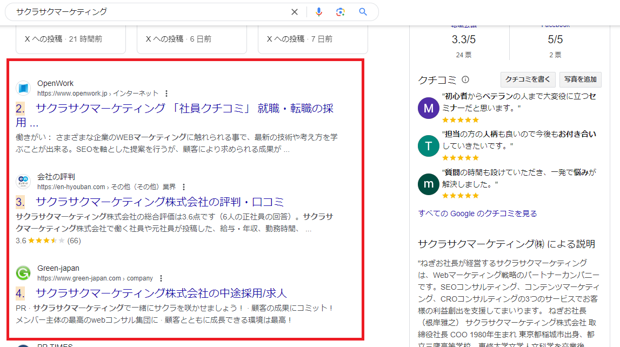Click into the search field with サクラサクマーケティング
This screenshot has width=620, height=347.
150,12
